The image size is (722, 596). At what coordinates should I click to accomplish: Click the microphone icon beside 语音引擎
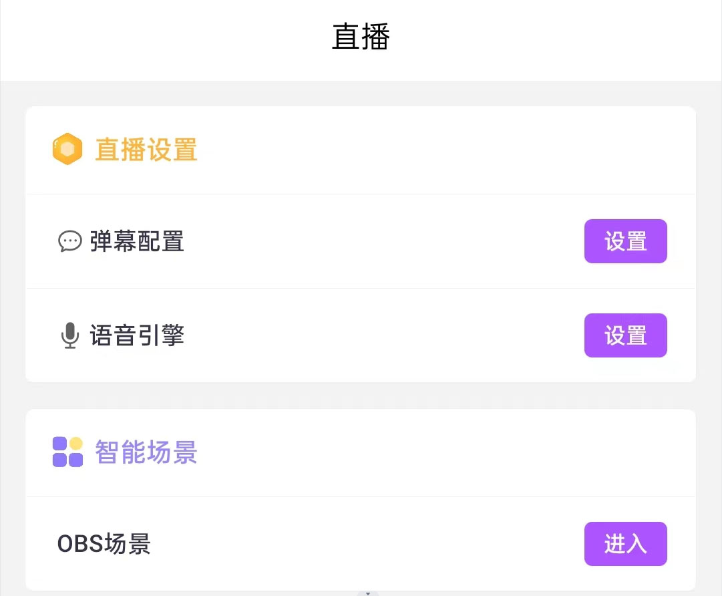point(70,335)
